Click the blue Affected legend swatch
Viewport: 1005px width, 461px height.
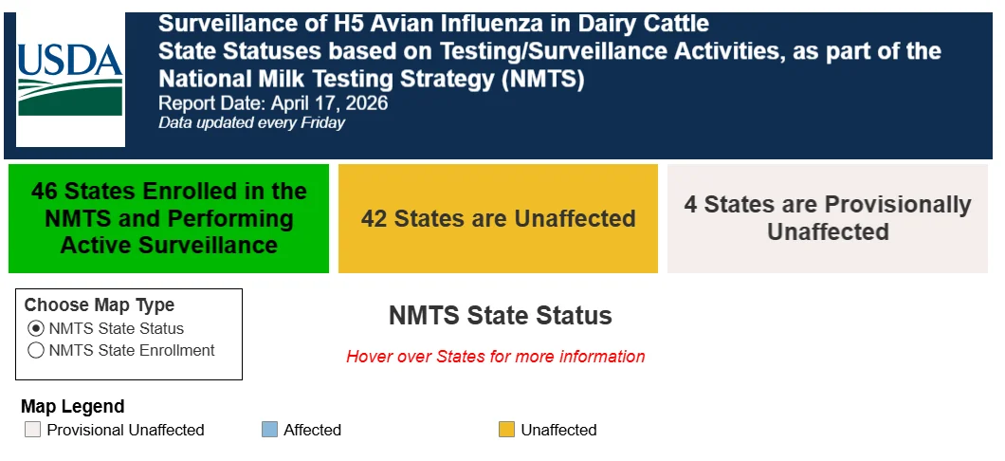(x=270, y=430)
